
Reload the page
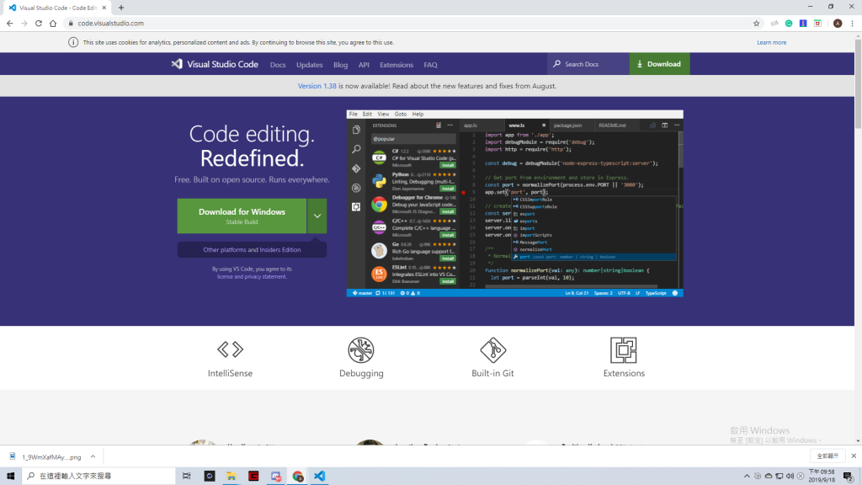[39, 23]
